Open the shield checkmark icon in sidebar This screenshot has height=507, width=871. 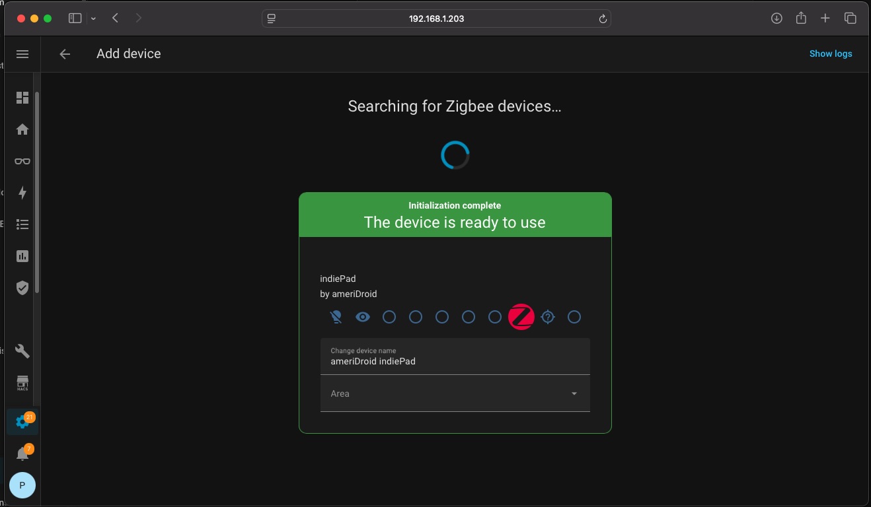22,288
